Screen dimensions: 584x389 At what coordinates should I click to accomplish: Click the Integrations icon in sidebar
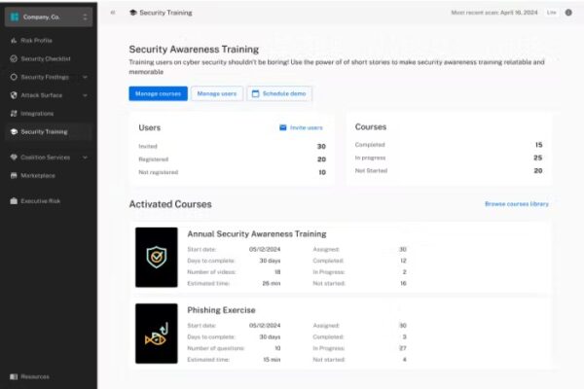click(x=13, y=113)
